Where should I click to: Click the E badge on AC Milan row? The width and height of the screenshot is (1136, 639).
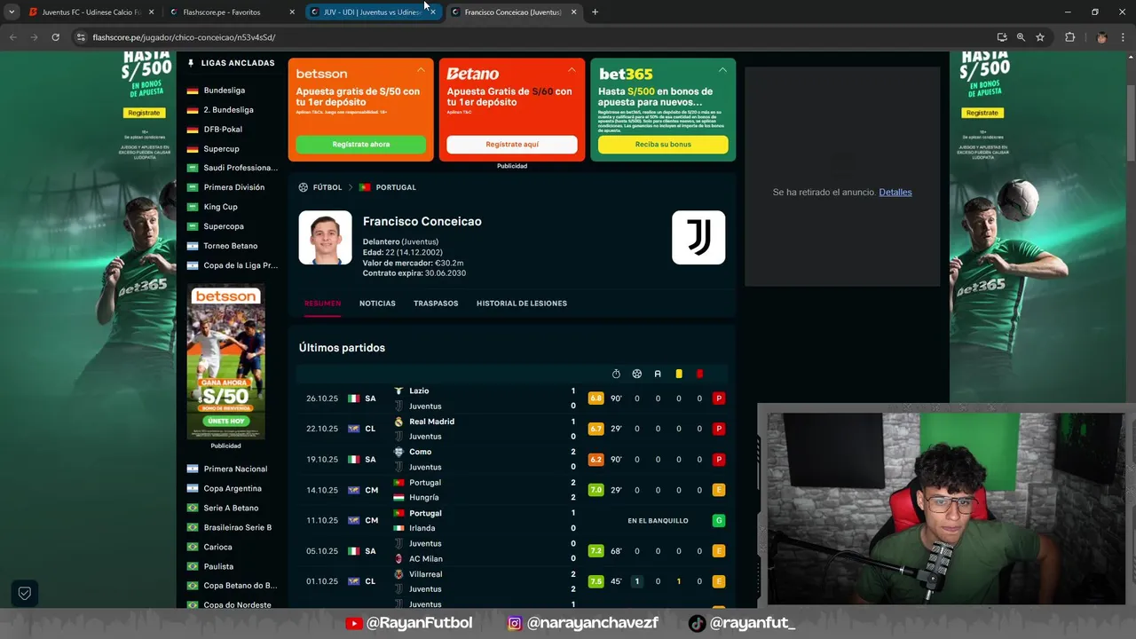click(x=719, y=551)
